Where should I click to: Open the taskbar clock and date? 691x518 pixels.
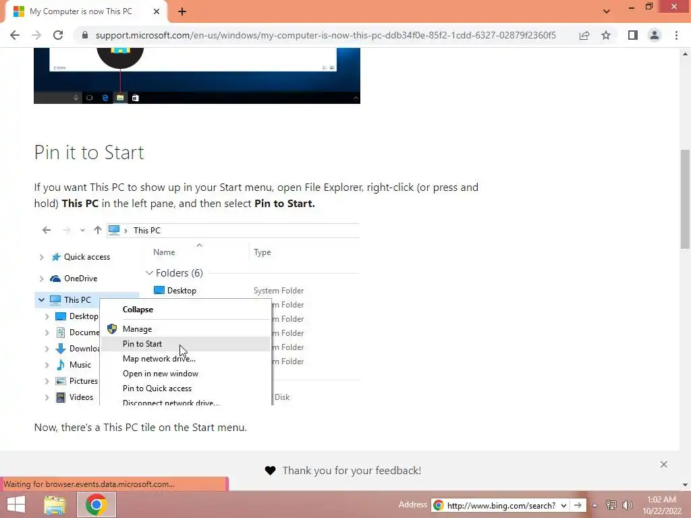pos(661,505)
